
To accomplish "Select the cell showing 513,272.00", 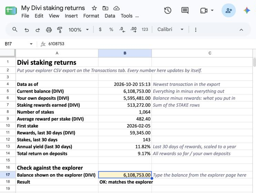I will point(125,105).
